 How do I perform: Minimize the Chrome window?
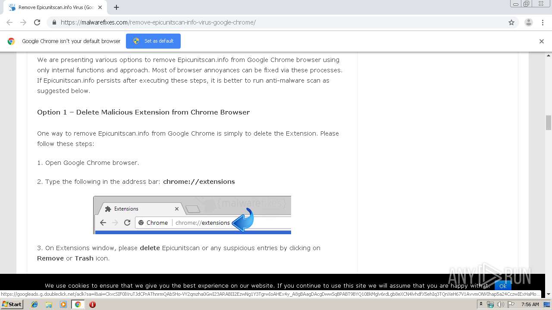516,4
